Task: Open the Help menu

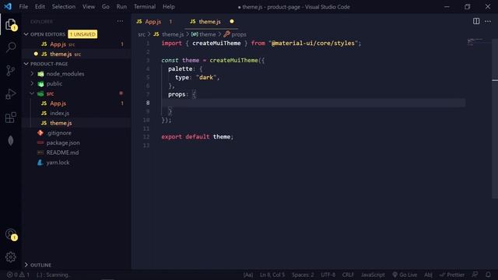Action: tap(169, 7)
